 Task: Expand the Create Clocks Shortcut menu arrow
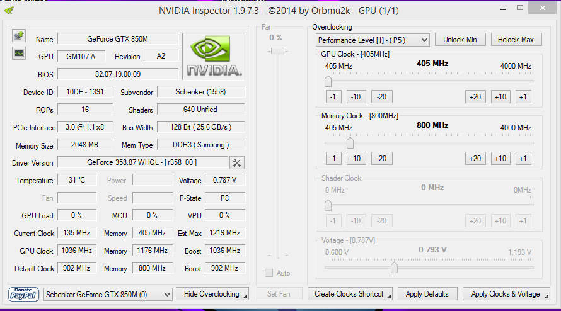point(389,297)
